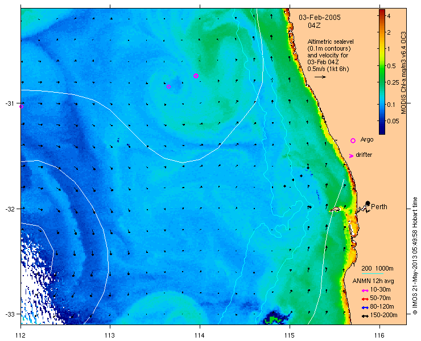This screenshot has width=421, height=341.
Task: Click the 200 1000m bathymetry label
Action: pos(378,269)
